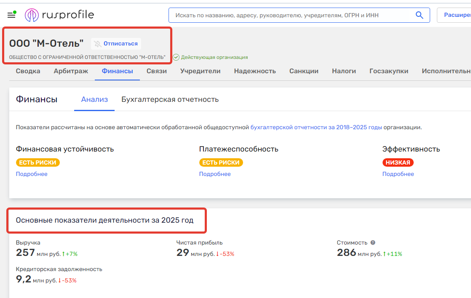Screen dimensions: 471x298
Task: Click the question mark icon beside Стоимость
Action: pyautogui.click(x=373, y=243)
